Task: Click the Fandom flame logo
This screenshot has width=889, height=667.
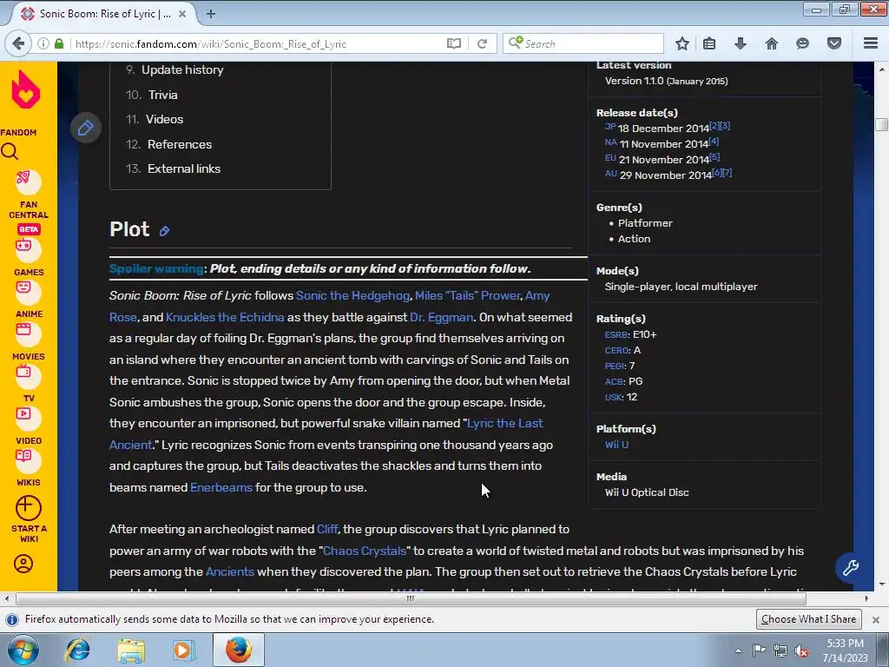Action: [26, 89]
